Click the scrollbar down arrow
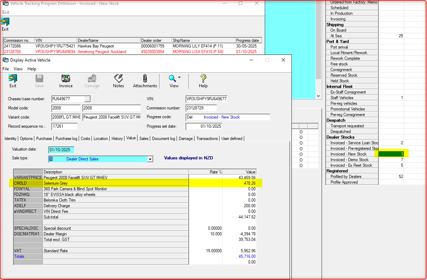 (x=318, y=96)
